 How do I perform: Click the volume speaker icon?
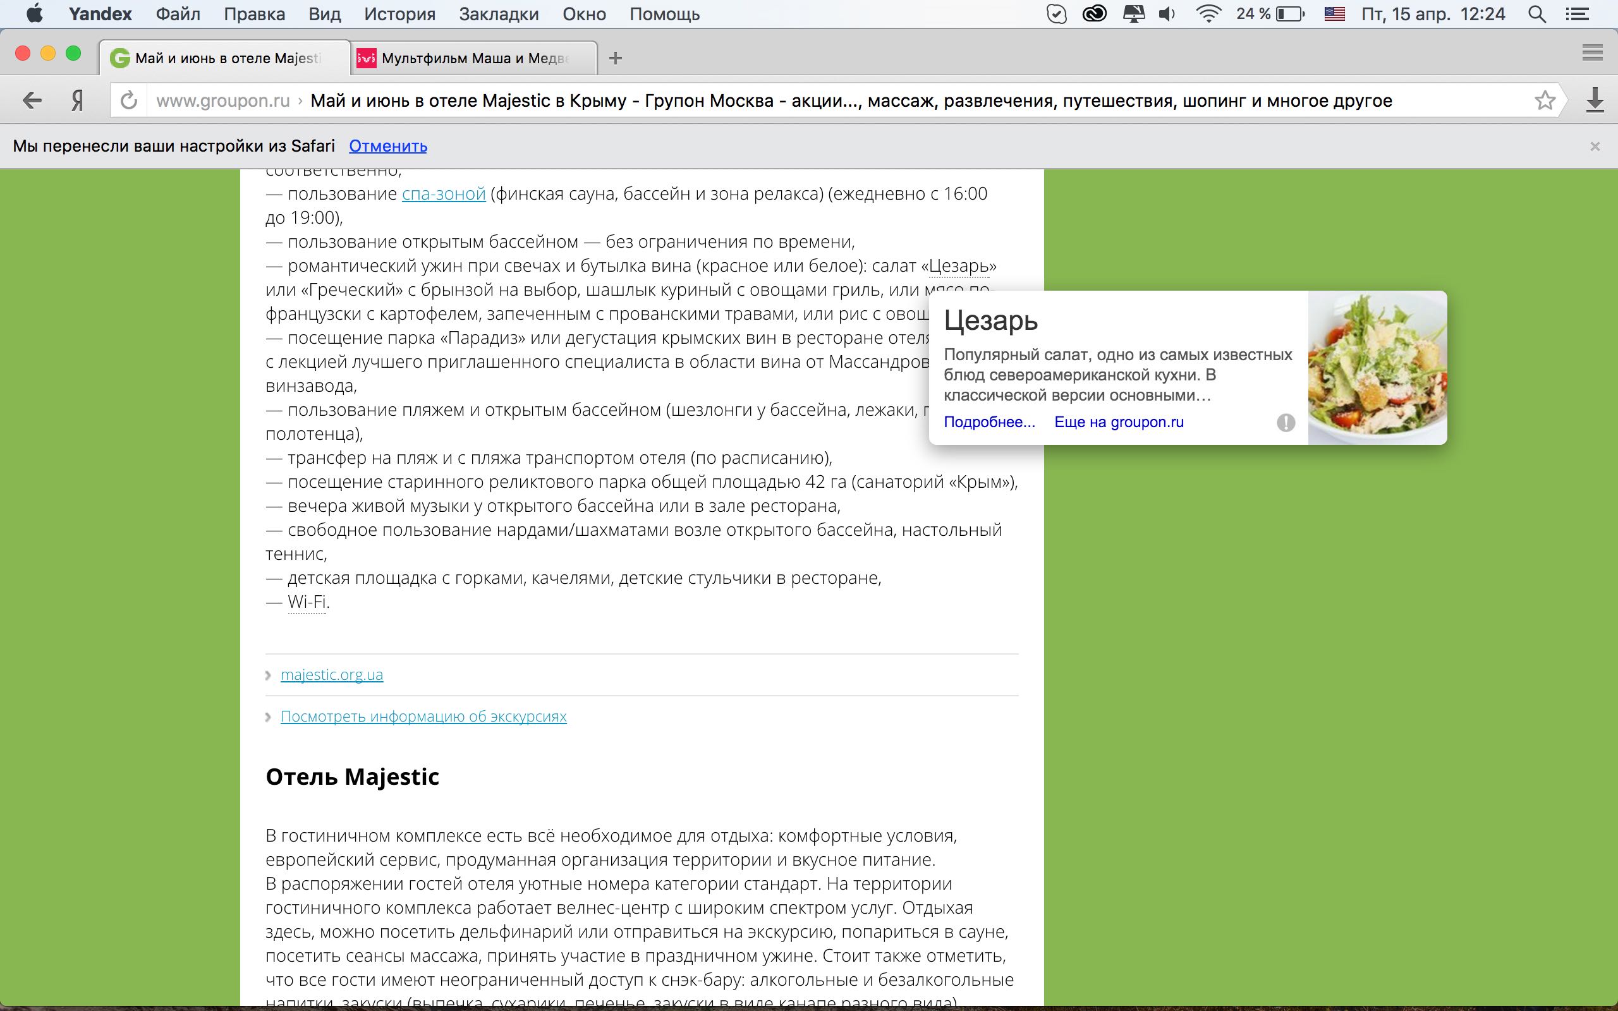(1167, 14)
